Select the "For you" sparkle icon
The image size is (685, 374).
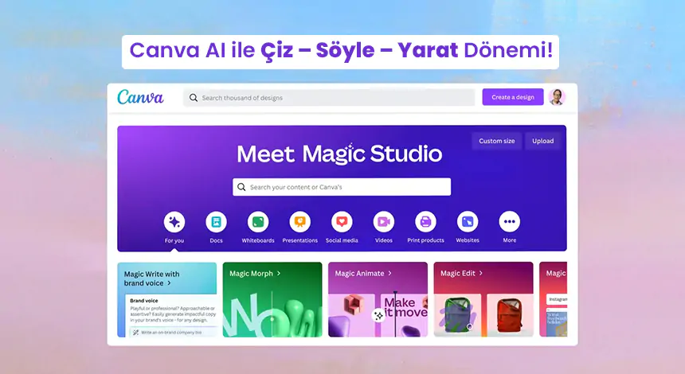pos(174,222)
